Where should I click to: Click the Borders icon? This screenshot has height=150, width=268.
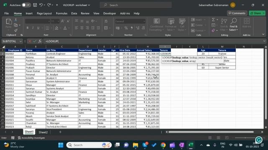(x=47, y=28)
